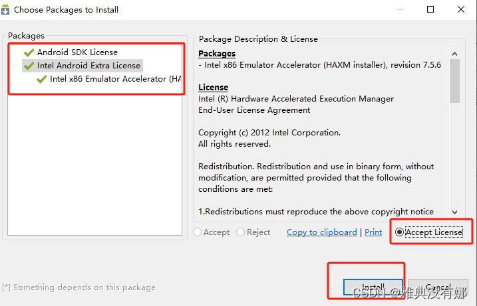Collapse the Intel Android Extra License node
The width and height of the screenshot is (477, 306).
click(15, 65)
